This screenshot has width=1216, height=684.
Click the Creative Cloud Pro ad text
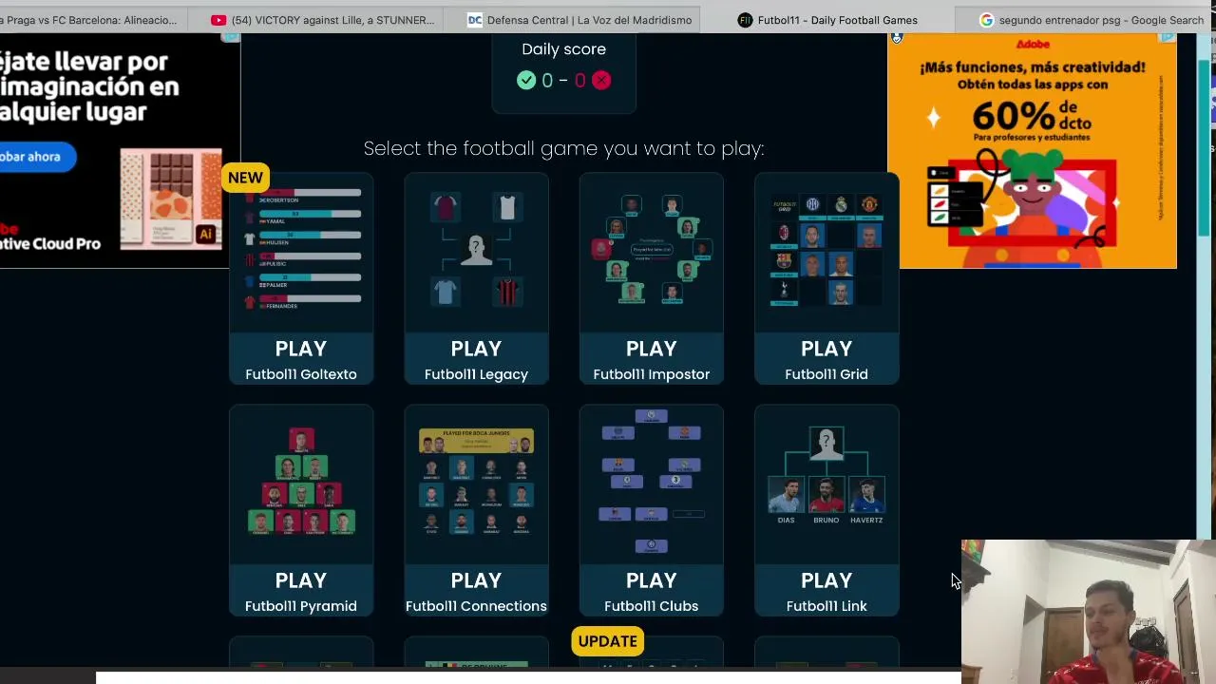click(50, 244)
